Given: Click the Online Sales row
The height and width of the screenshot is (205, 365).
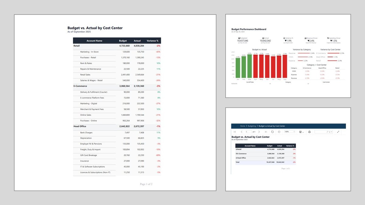Looking at the screenshot, I should [x=117, y=115].
